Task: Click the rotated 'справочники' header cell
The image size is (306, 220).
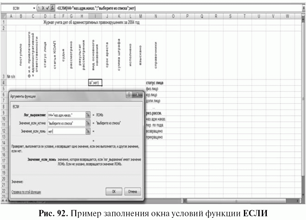Action: tap(156, 55)
